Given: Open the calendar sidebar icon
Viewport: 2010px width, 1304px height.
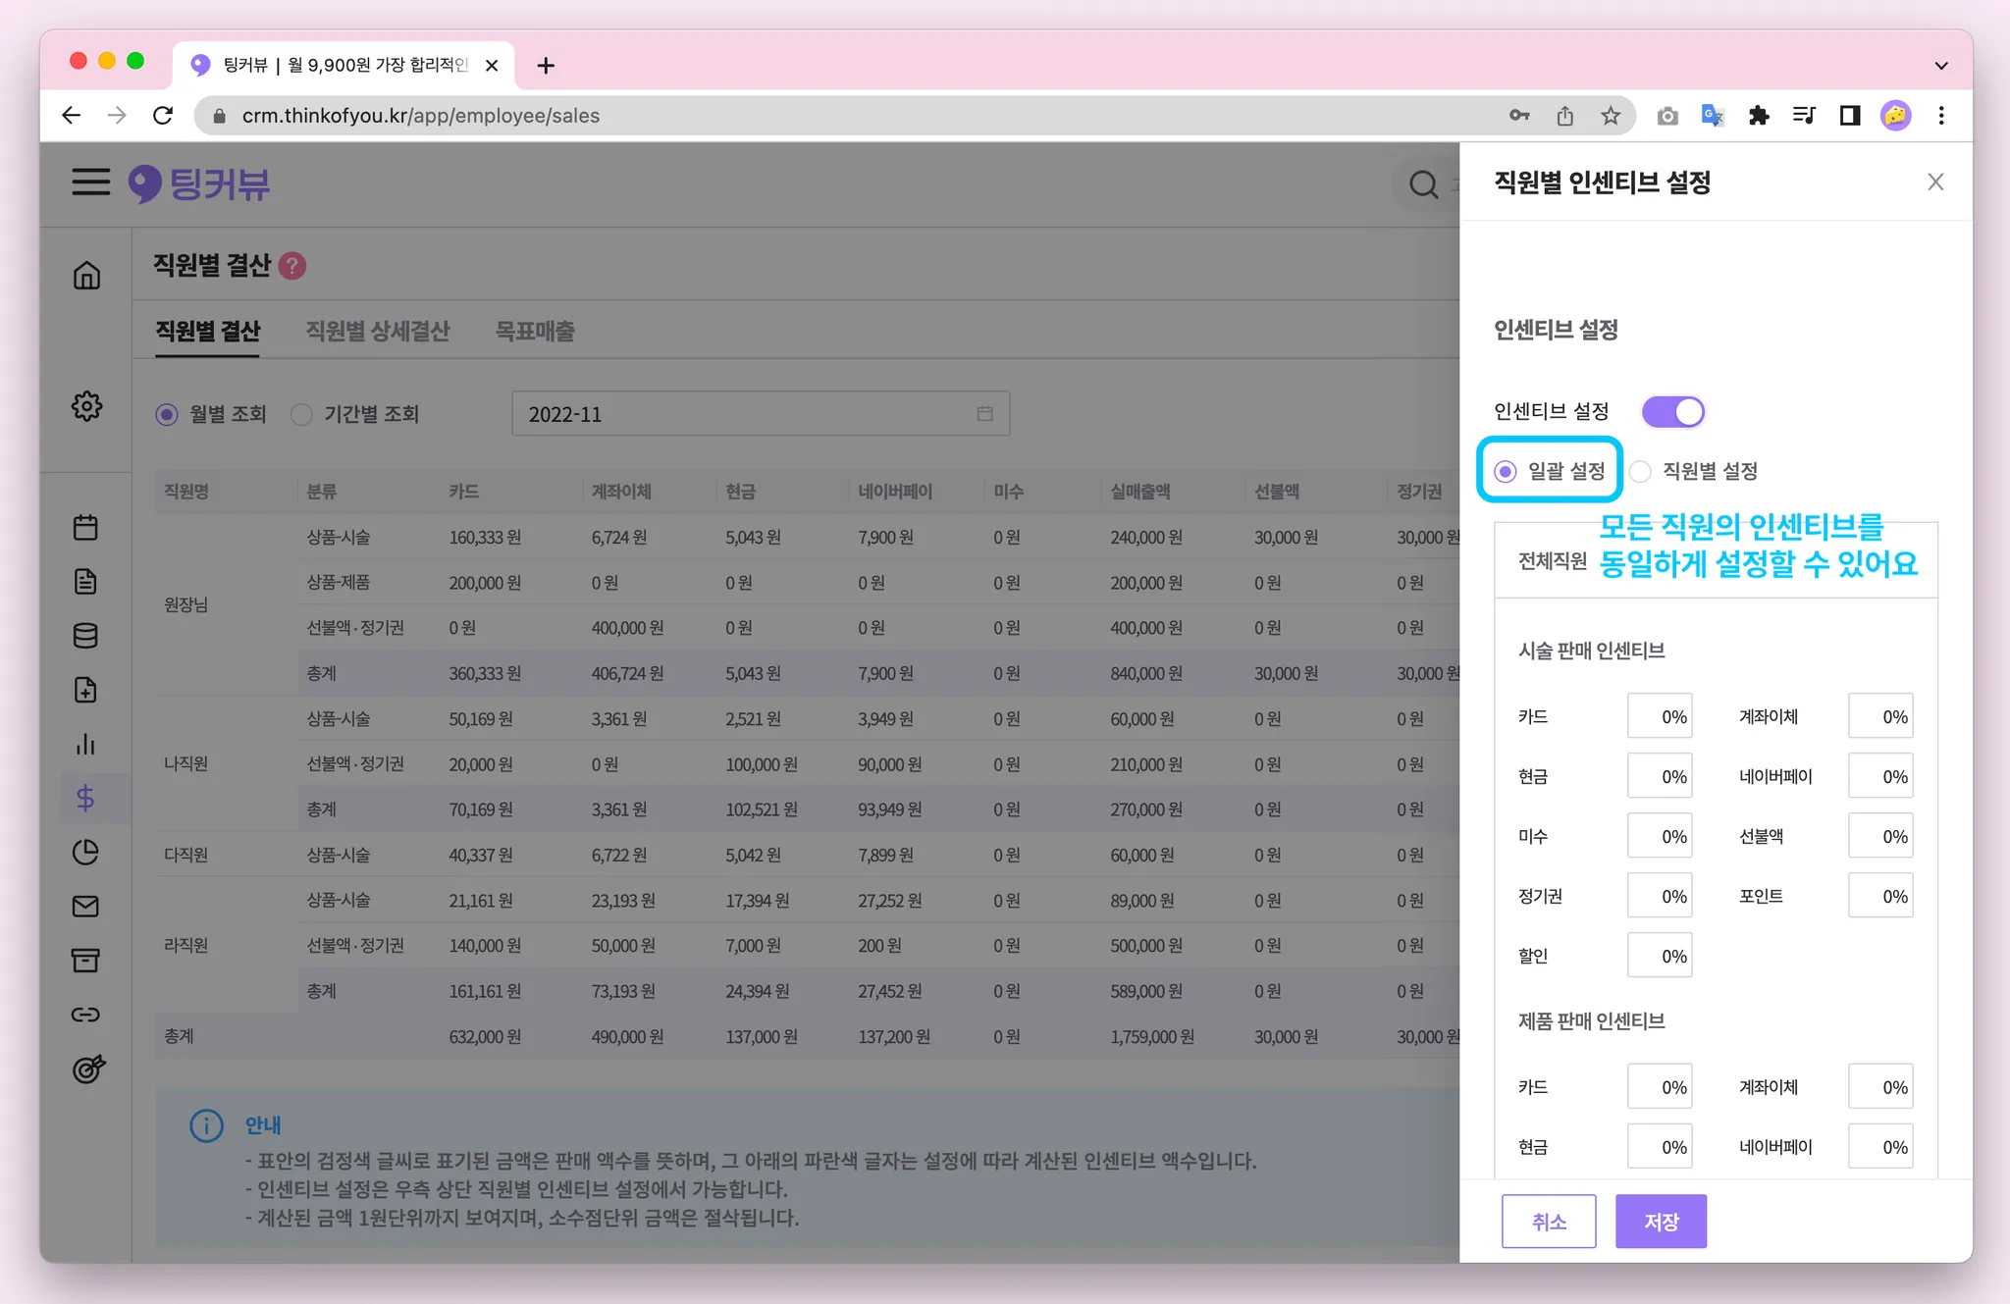Looking at the screenshot, I should click(x=85, y=528).
